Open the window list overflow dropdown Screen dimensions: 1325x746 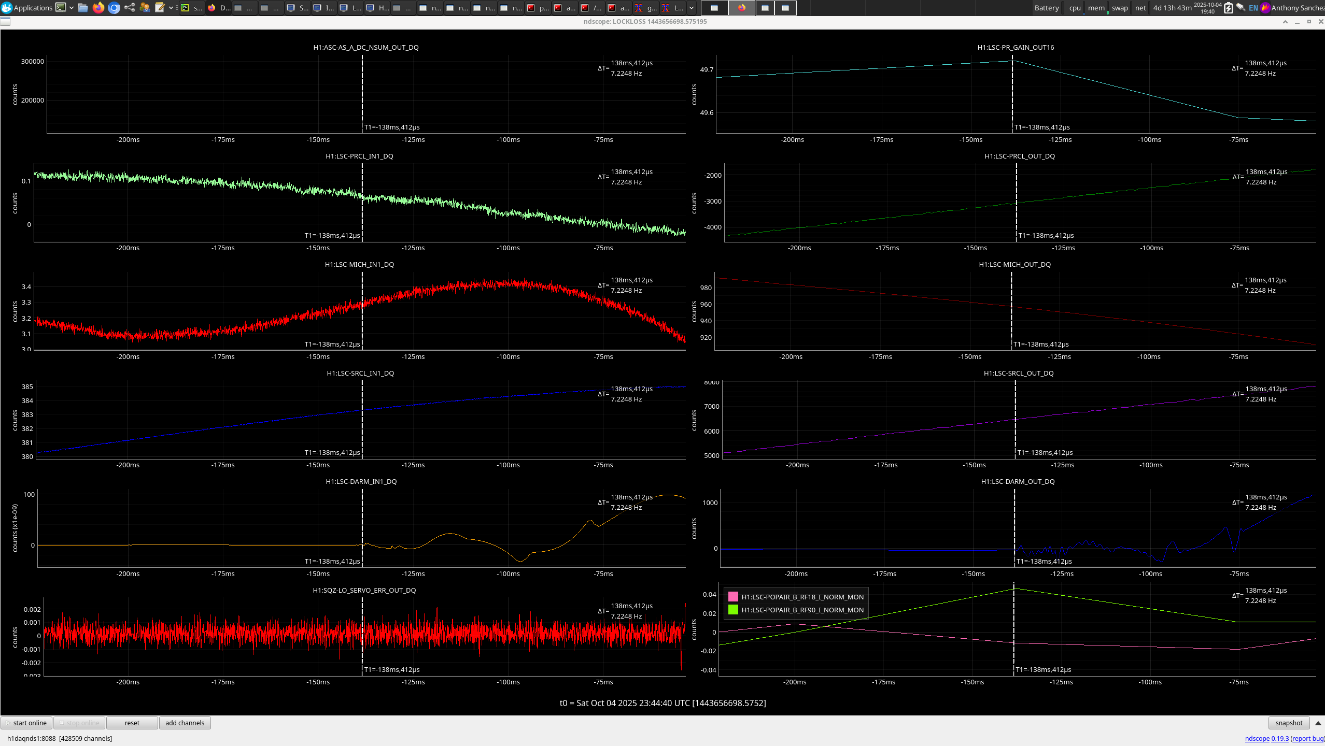691,7
